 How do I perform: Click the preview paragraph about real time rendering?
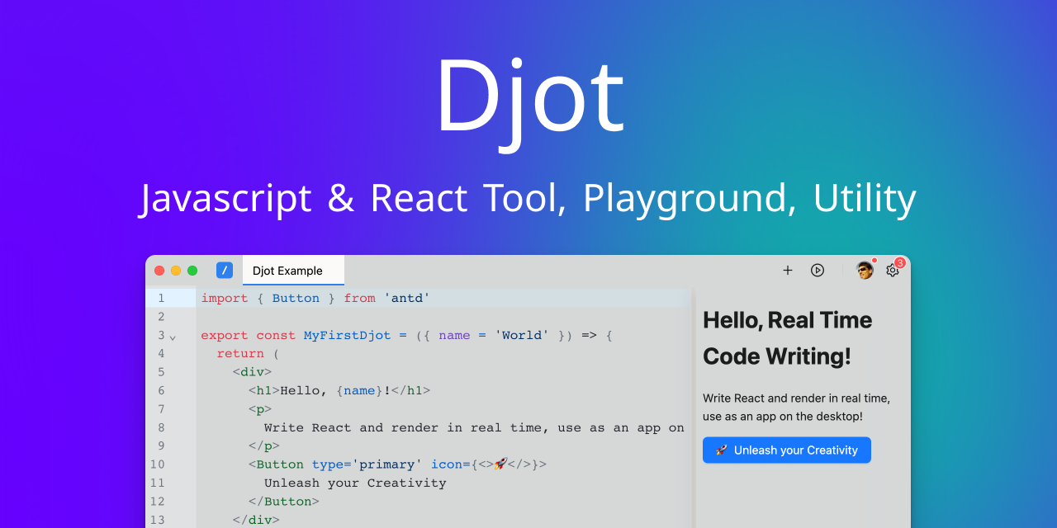pos(796,408)
